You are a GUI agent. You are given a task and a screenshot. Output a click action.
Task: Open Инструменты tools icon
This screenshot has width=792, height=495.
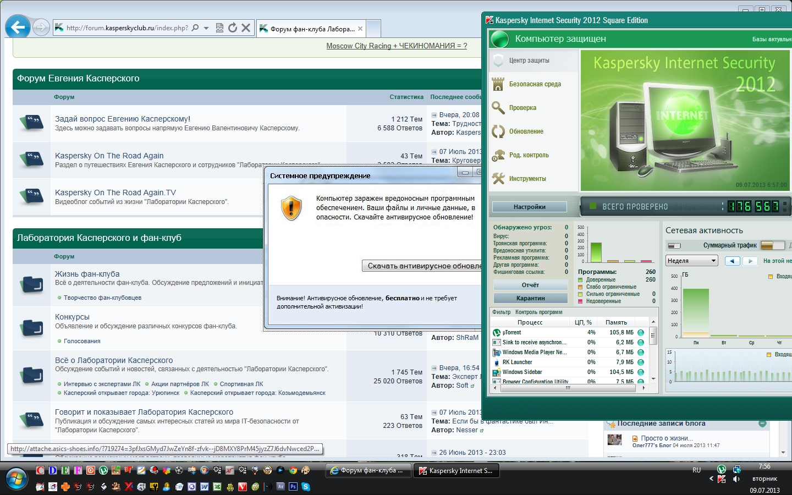(498, 179)
